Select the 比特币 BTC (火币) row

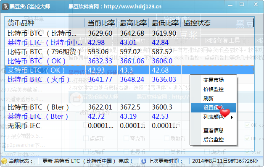click(129, 79)
